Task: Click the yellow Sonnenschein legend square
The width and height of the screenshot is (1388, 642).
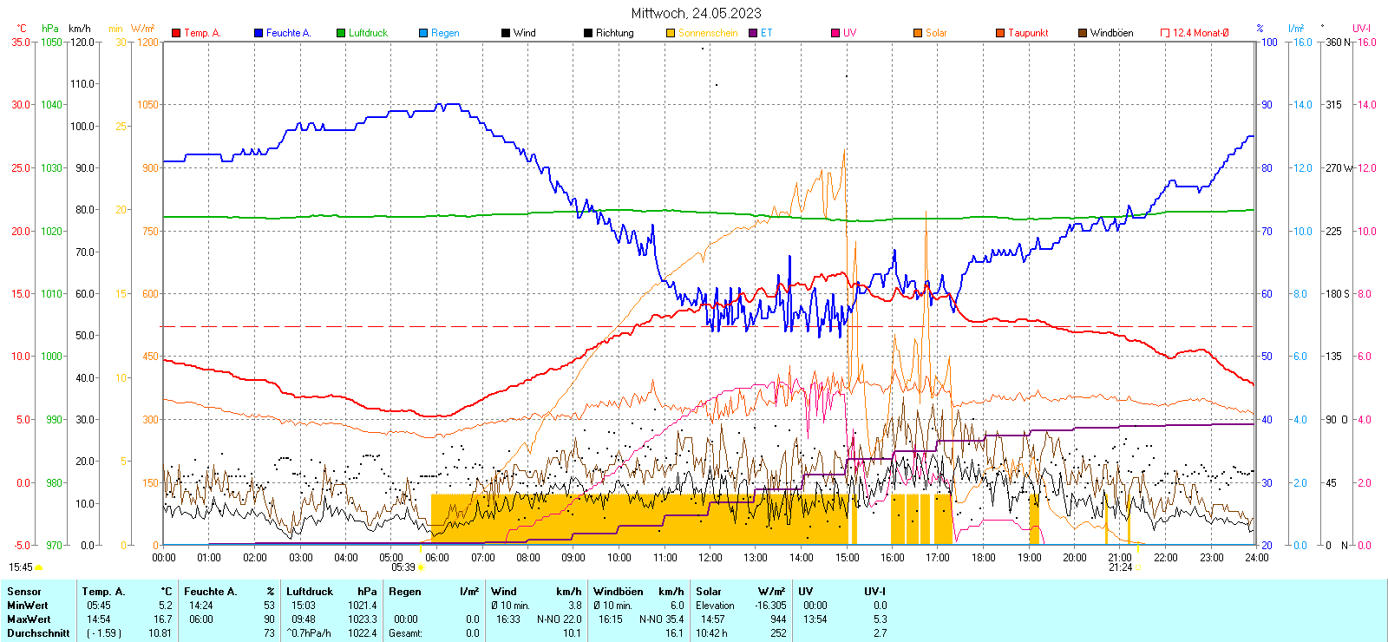Action: [x=671, y=33]
